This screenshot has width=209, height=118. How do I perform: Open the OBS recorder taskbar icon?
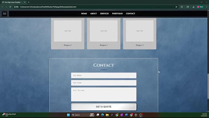click(141, 115)
